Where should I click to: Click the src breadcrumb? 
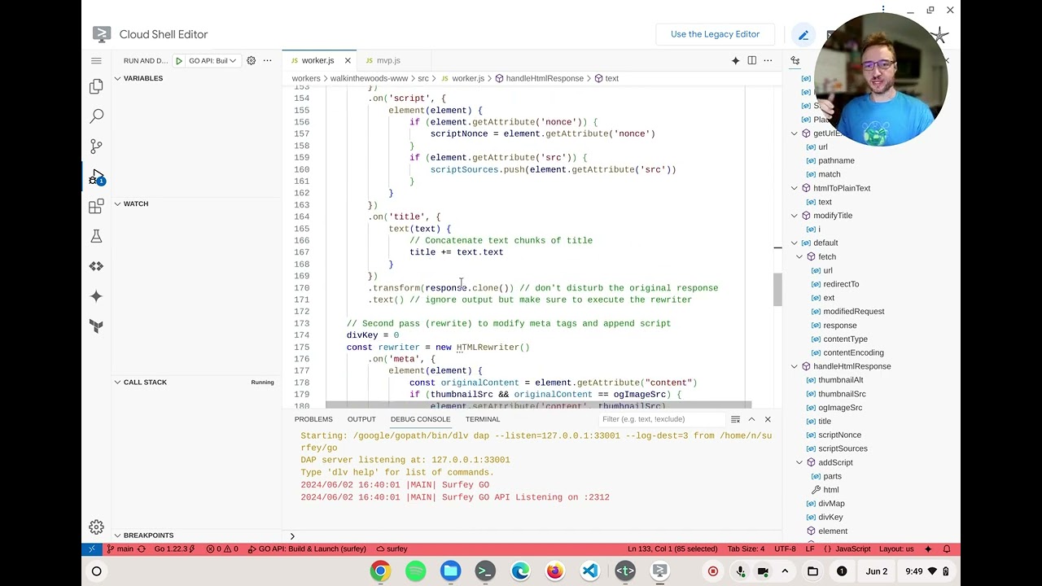coord(423,78)
